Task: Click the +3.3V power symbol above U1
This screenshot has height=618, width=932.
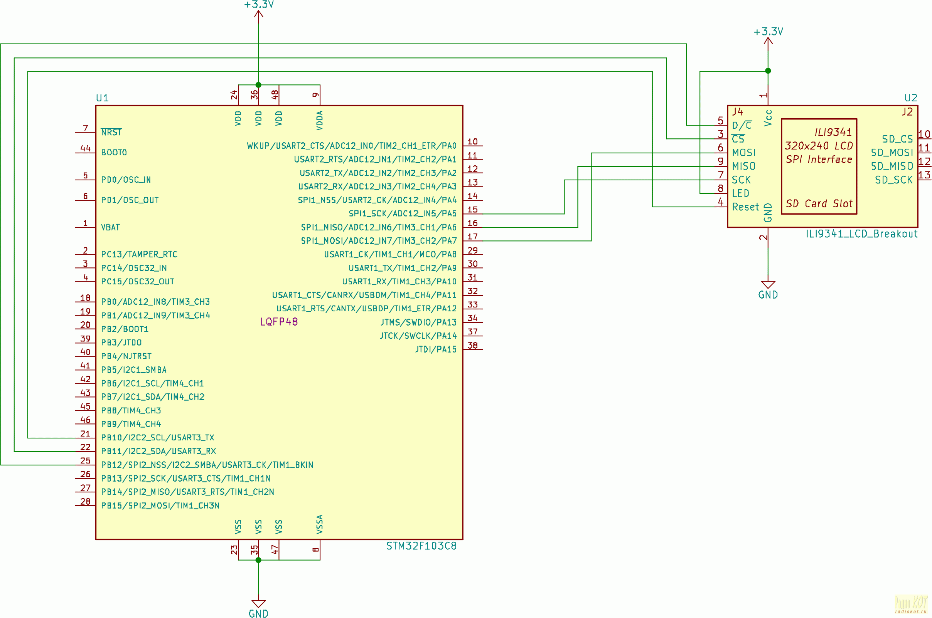Action: [258, 12]
